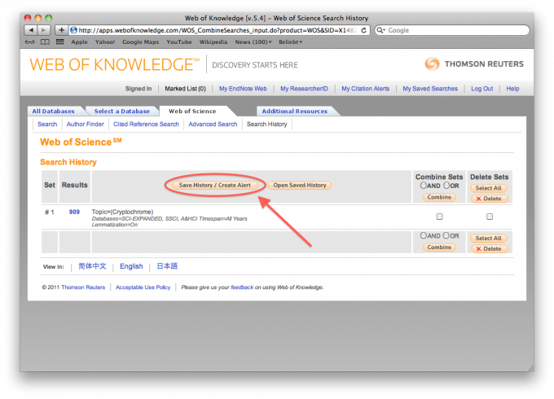Click the feedback link in footer

click(242, 287)
